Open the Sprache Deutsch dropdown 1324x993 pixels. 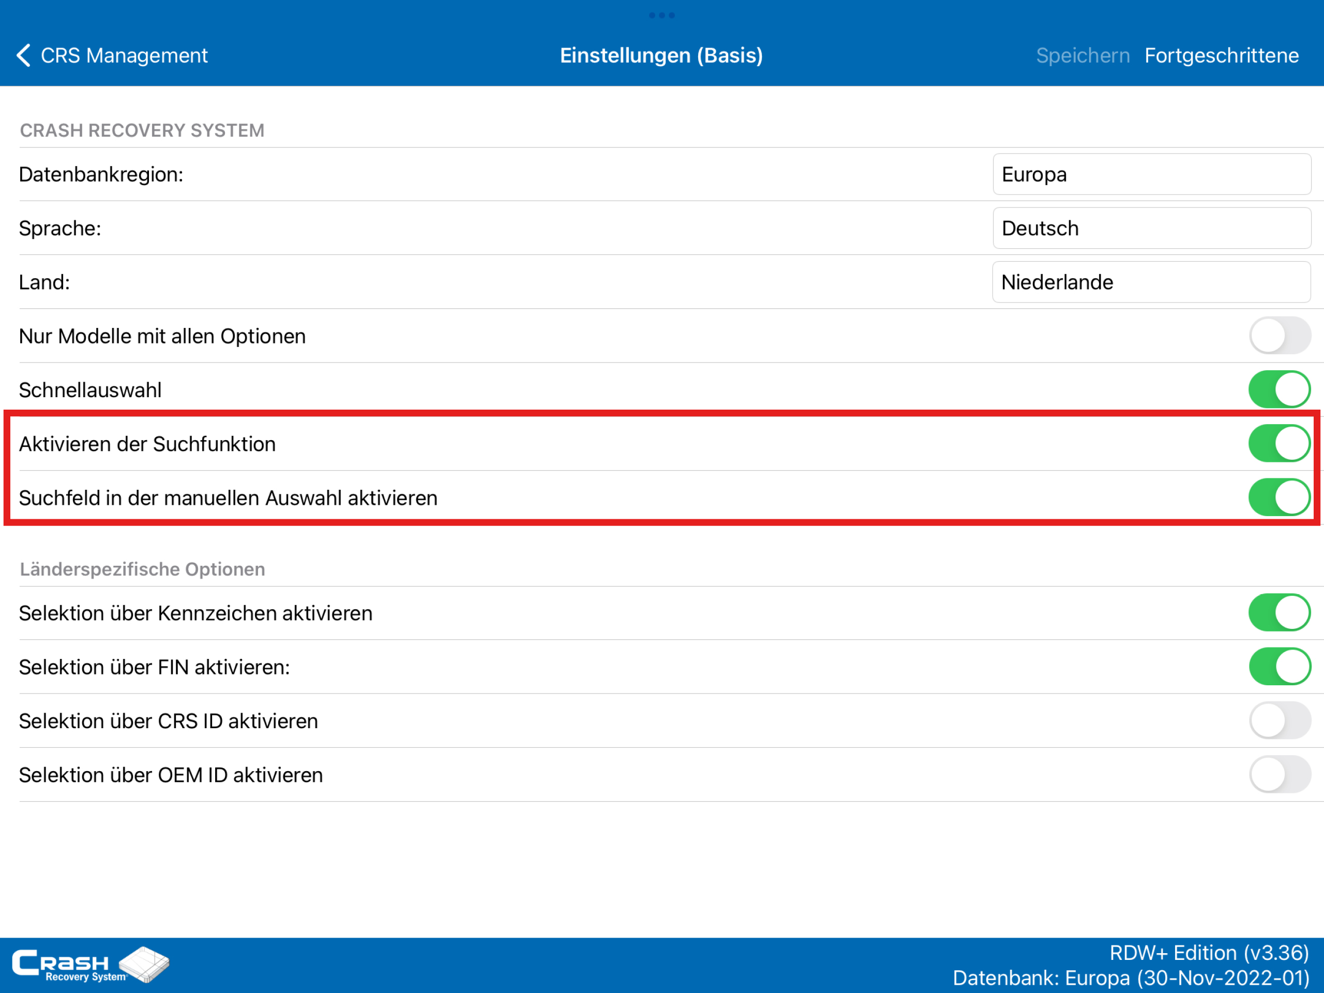click(1152, 228)
